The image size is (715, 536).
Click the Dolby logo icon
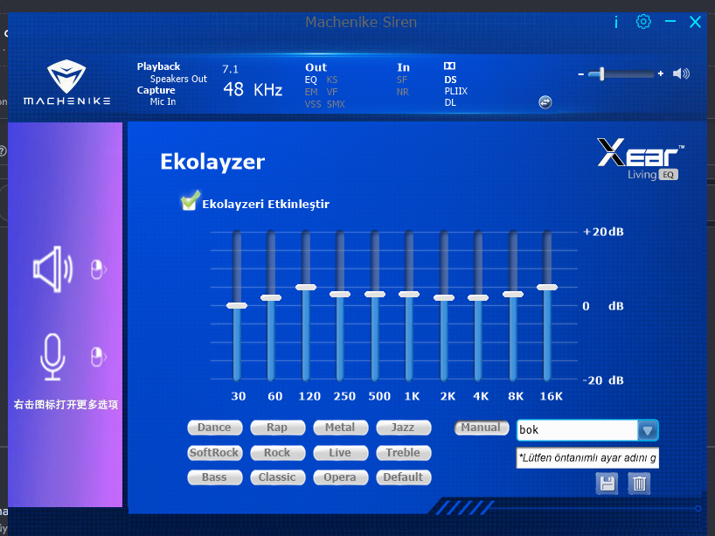[x=449, y=66]
